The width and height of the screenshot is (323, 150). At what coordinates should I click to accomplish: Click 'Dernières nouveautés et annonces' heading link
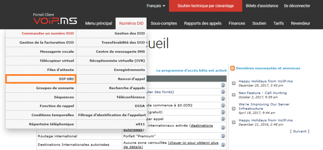[268, 68]
